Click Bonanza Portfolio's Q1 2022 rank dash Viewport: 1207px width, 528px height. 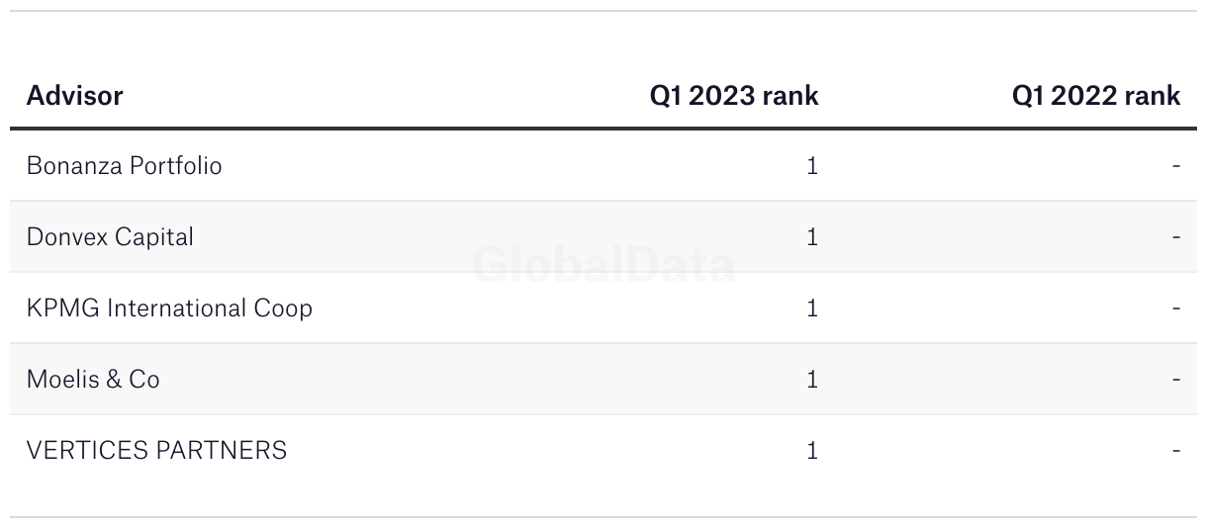(1176, 166)
